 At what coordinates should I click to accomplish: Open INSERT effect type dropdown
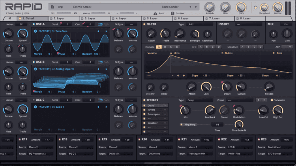(248, 24)
